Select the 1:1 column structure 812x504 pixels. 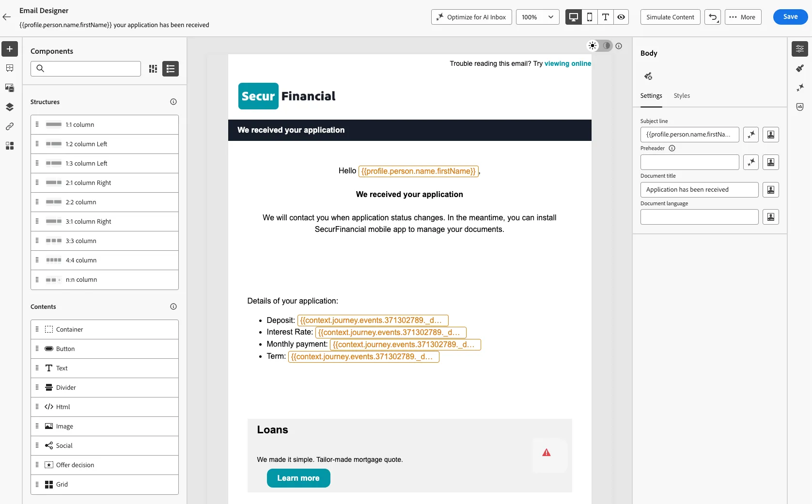(105, 125)
